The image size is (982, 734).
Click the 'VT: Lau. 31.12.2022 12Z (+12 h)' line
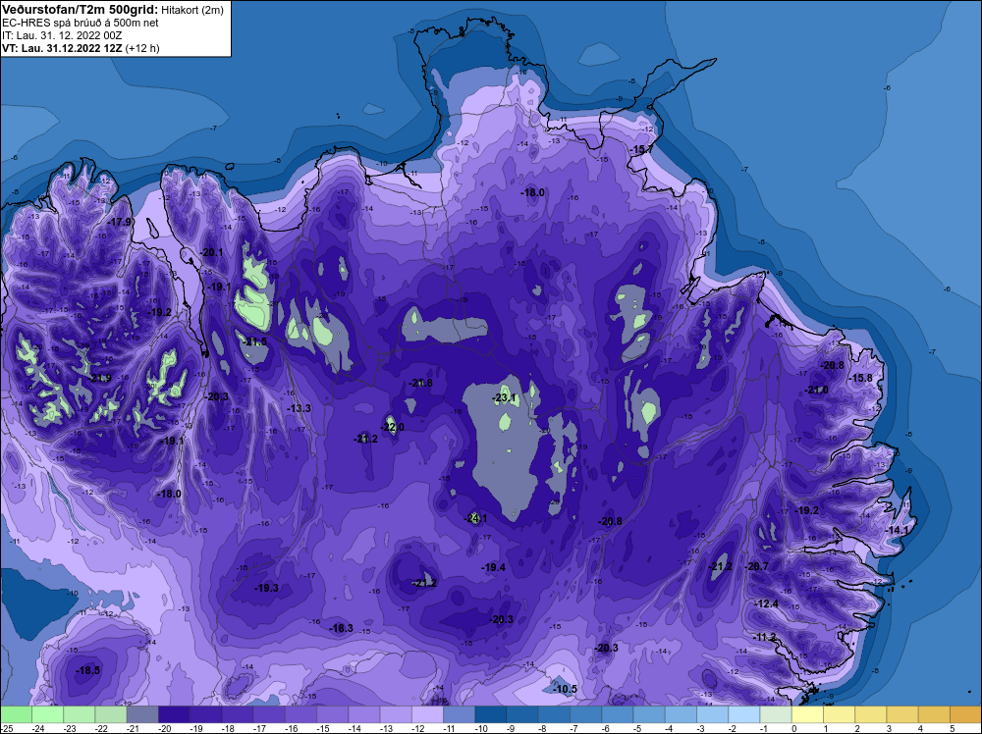81,48
